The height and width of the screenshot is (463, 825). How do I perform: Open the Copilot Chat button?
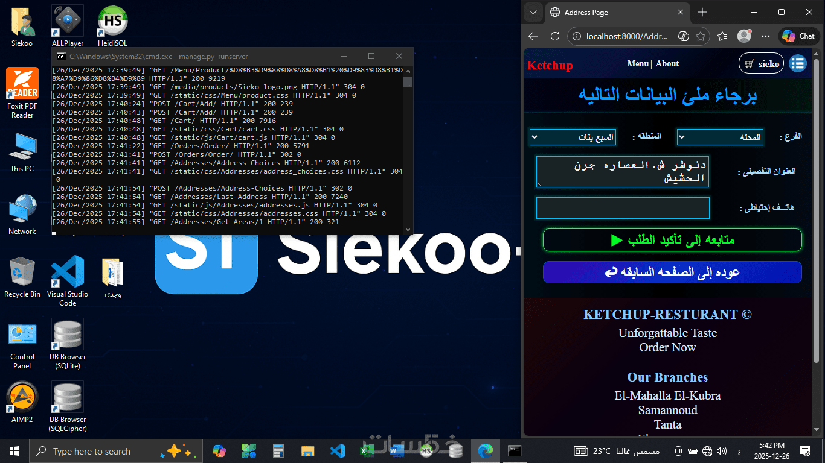click(x=798, y=36)
